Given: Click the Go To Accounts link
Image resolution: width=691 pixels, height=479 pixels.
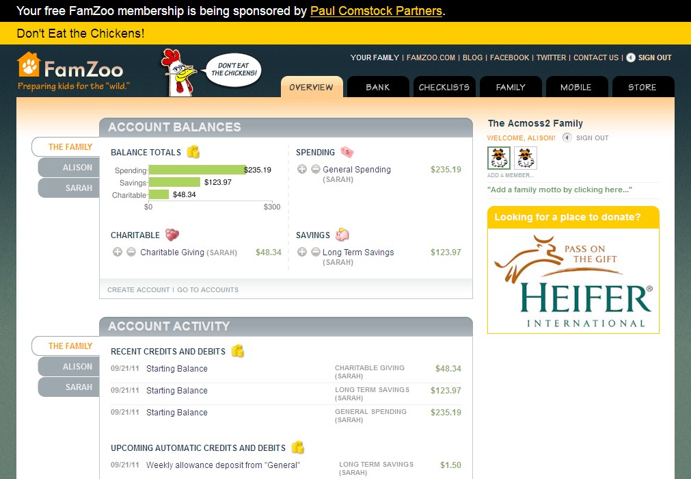Looking at the screenshot, I should 208,289.
